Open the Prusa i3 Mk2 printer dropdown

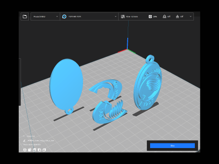coord(45,16)
